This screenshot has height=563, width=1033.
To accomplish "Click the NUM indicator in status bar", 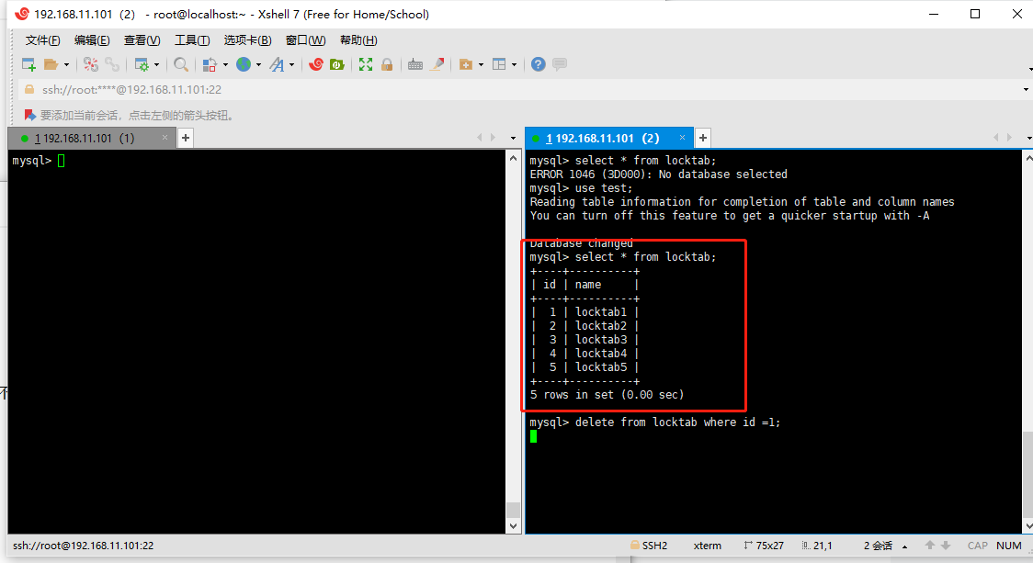I will coord(1008,546).
